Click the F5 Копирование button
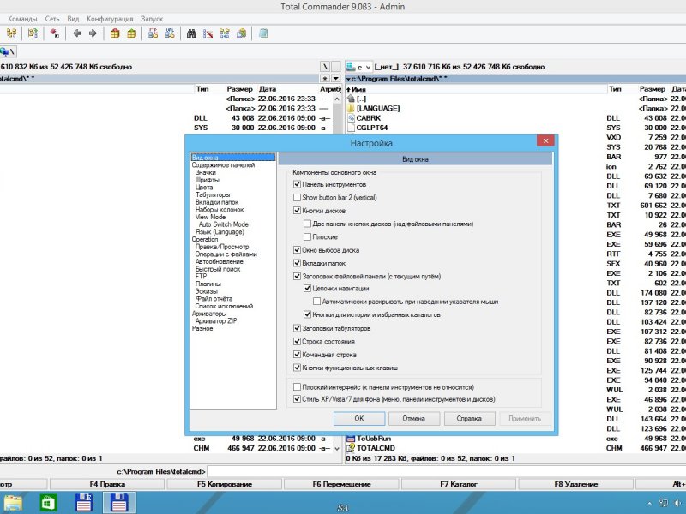This screenshot has height=514, width=686. (x=225, y=484)
